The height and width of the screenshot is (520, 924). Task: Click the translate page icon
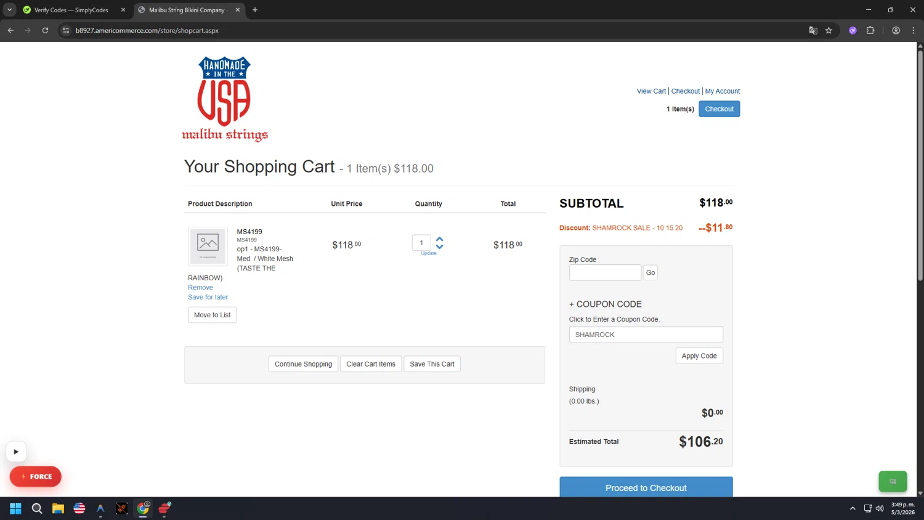813,30
